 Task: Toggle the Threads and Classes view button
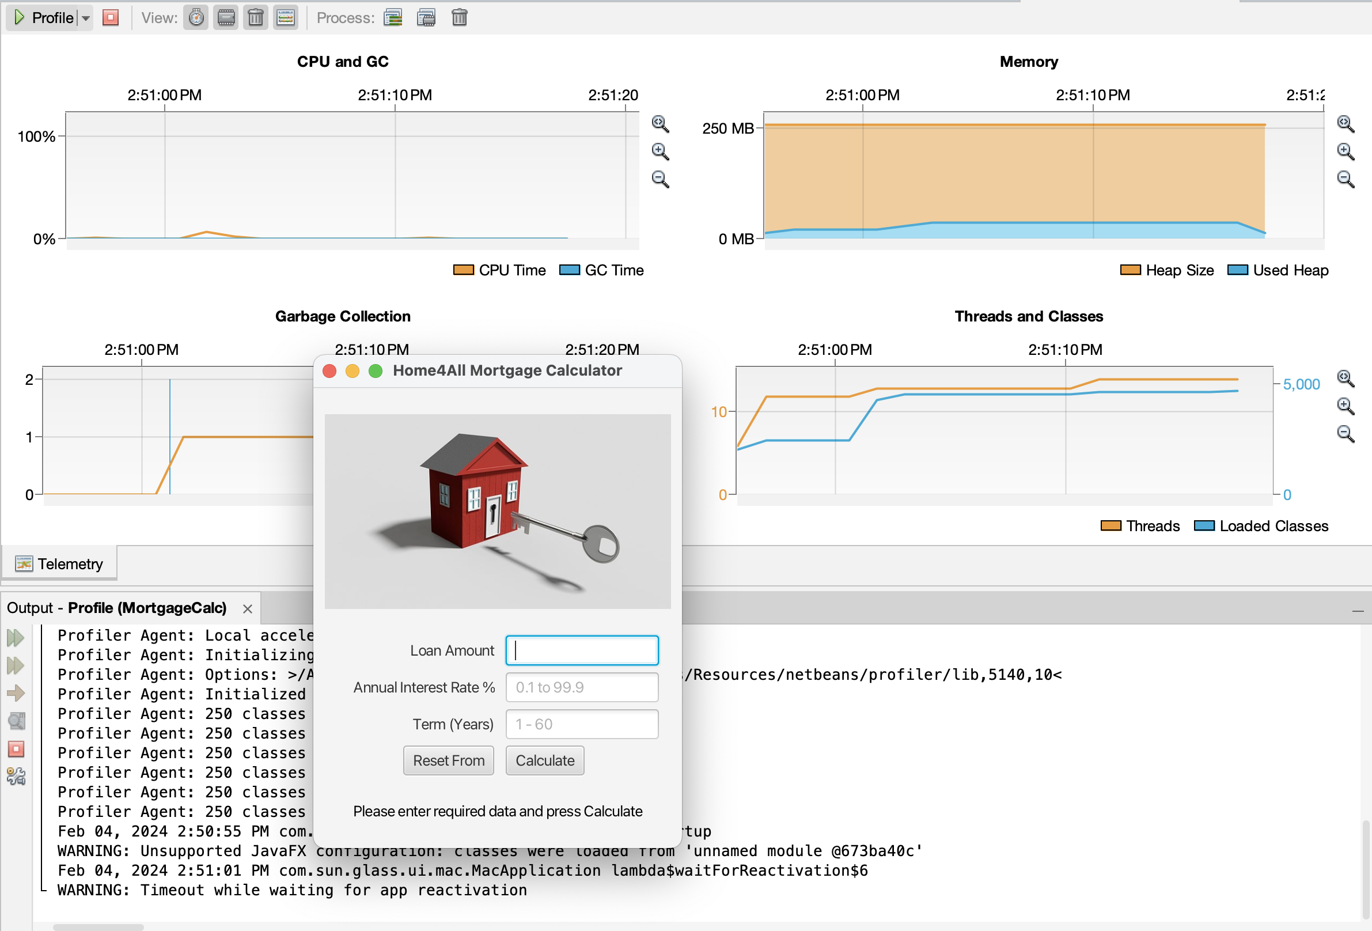(x=286, y=18)
